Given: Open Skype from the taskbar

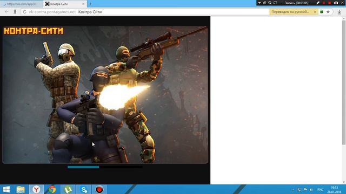Looking at the screenshot, I should tap(84, 189).
